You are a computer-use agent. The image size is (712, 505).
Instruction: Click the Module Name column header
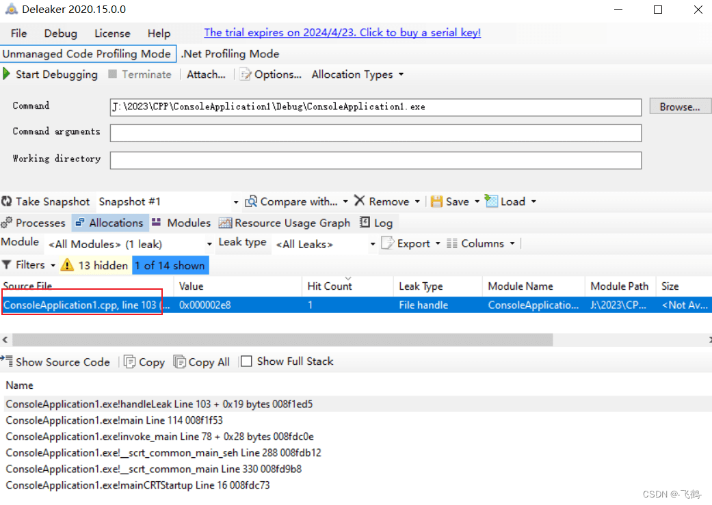[x=533, y=286]
